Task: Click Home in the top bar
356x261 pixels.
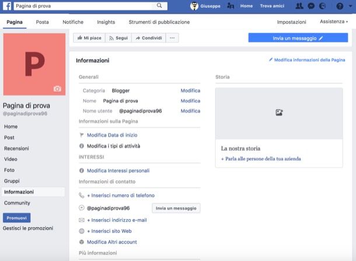Action: [246, 6]
